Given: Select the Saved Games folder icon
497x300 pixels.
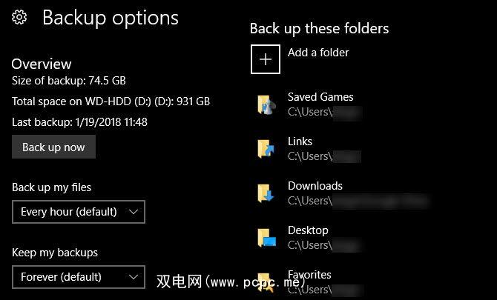Looking at the screenshot, I should 266,104.
